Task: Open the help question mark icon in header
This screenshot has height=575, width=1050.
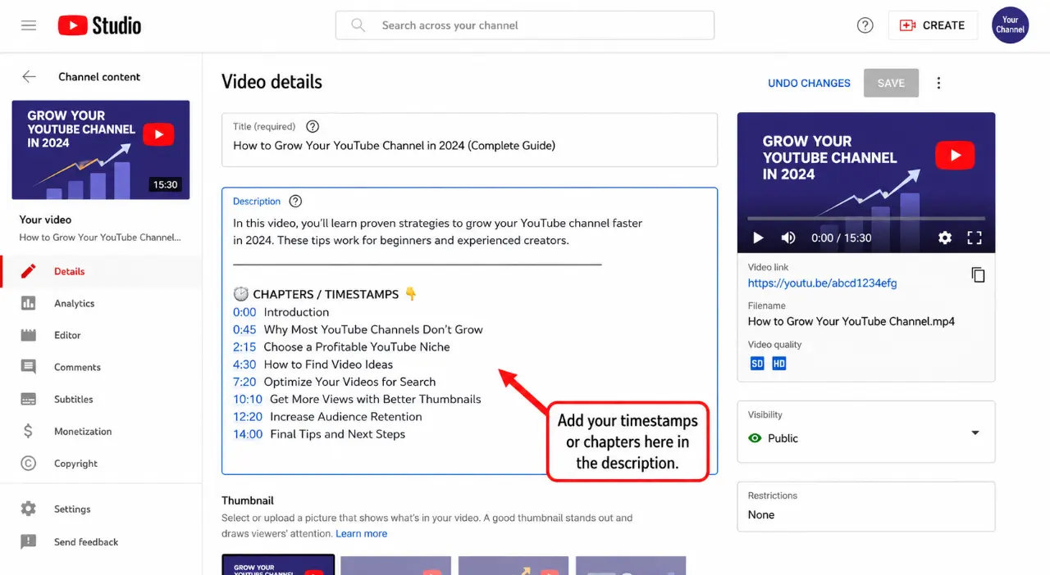Action: point(865,25)
